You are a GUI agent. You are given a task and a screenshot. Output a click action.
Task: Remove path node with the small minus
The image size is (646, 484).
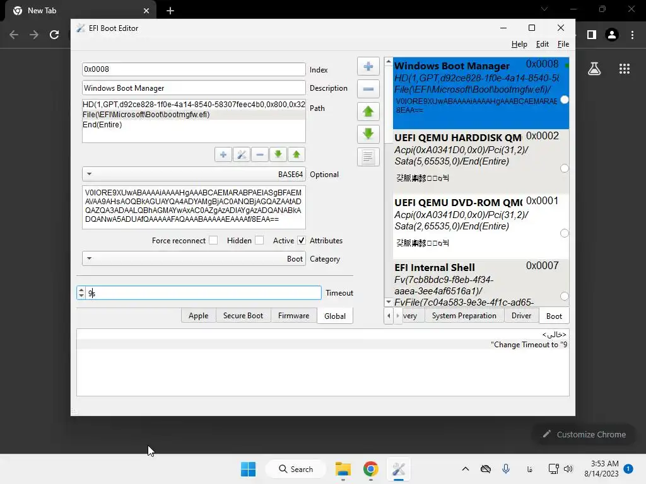point(259,155)
